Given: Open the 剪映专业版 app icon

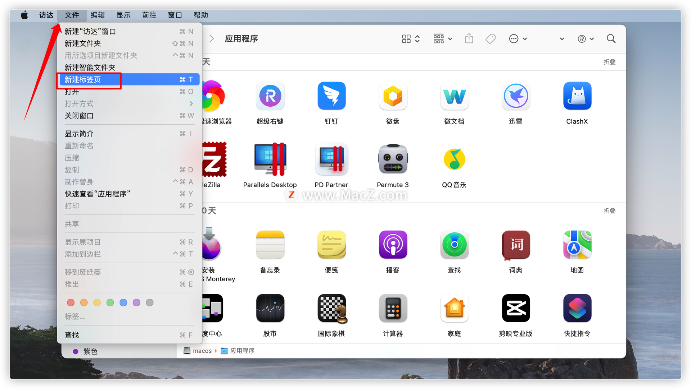Looking at the screenshot, I should point(515,308).
